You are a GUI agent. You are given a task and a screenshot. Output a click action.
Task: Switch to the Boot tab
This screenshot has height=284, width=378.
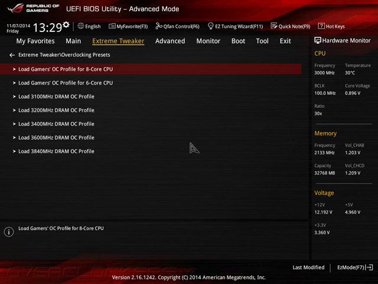point(238,41)
